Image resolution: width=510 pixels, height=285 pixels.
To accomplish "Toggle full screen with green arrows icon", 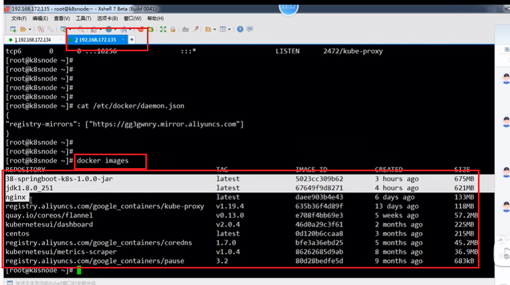I will point(163,29).
